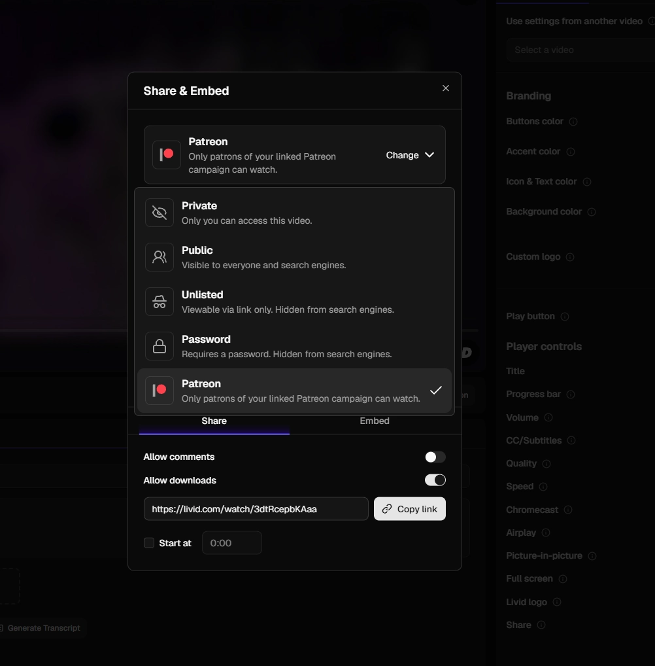Click the info icon next to Accent color
Screen dimensions: 655x666
click(571, 152)
